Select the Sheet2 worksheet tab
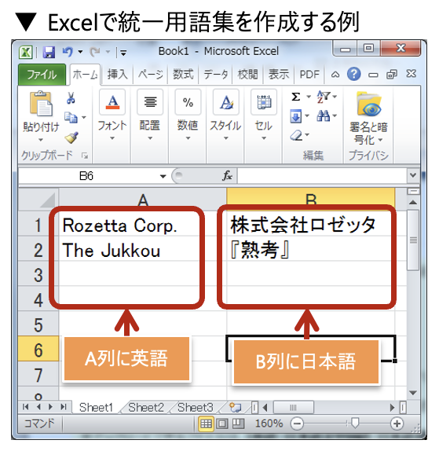This screenshot has width=439, height=451. pyautogui.click(x=146, y=407)
